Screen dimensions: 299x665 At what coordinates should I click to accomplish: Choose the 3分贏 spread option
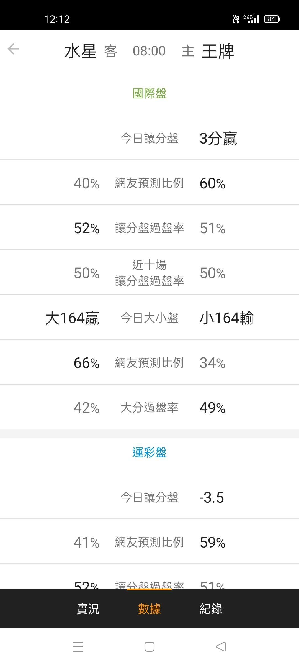click(218, 138)
